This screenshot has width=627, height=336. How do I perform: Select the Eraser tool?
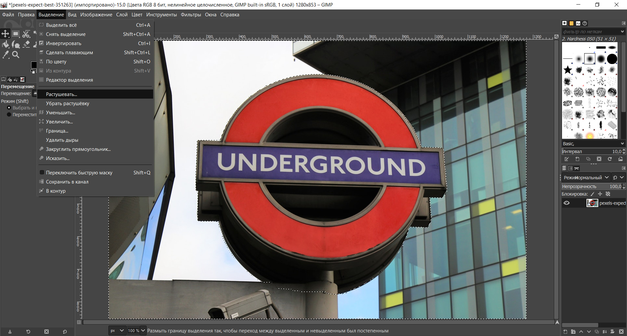(26, 44)
